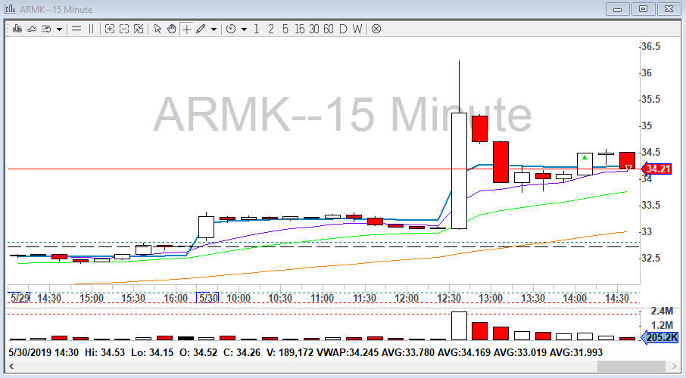
Task: Click the zoom in icon
Action: 109,29
